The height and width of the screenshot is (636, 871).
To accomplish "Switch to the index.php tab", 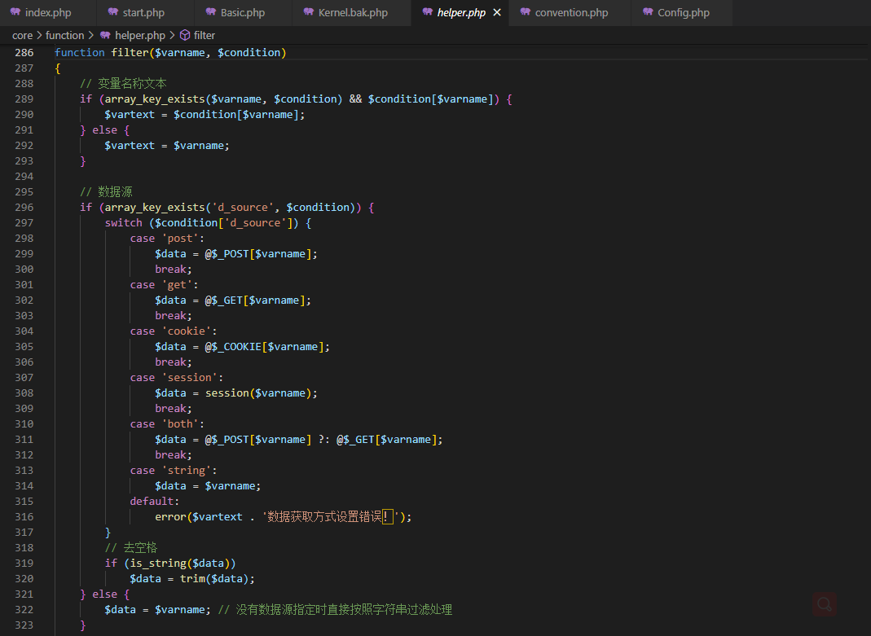I will tap(48, 13).
